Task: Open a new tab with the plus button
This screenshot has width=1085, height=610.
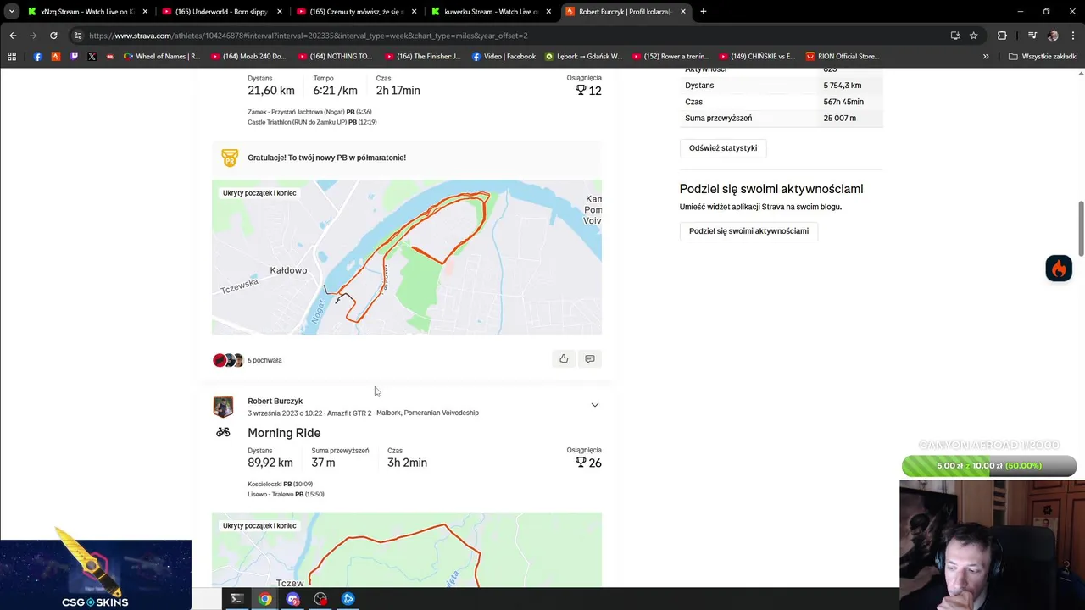Action: point(703,12)
